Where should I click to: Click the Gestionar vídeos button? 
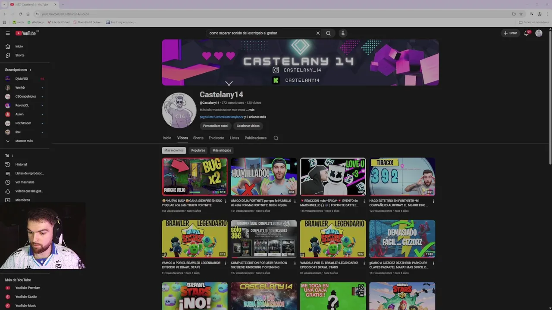click(248, 126)
